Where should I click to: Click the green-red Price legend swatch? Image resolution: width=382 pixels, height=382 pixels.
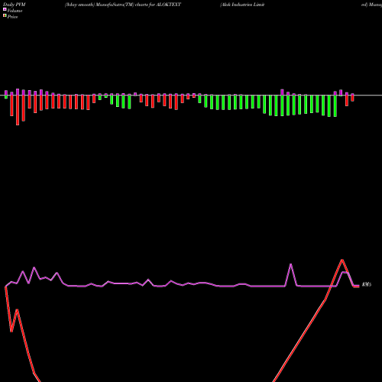click(5, 16)
